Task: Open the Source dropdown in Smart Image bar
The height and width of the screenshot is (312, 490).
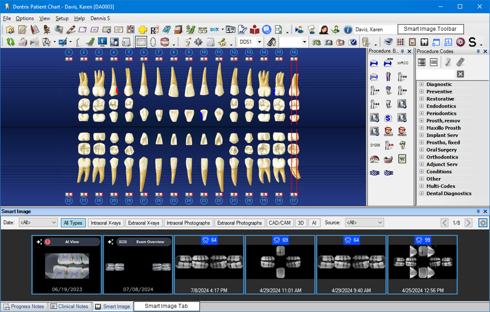Action: [364, 222]
